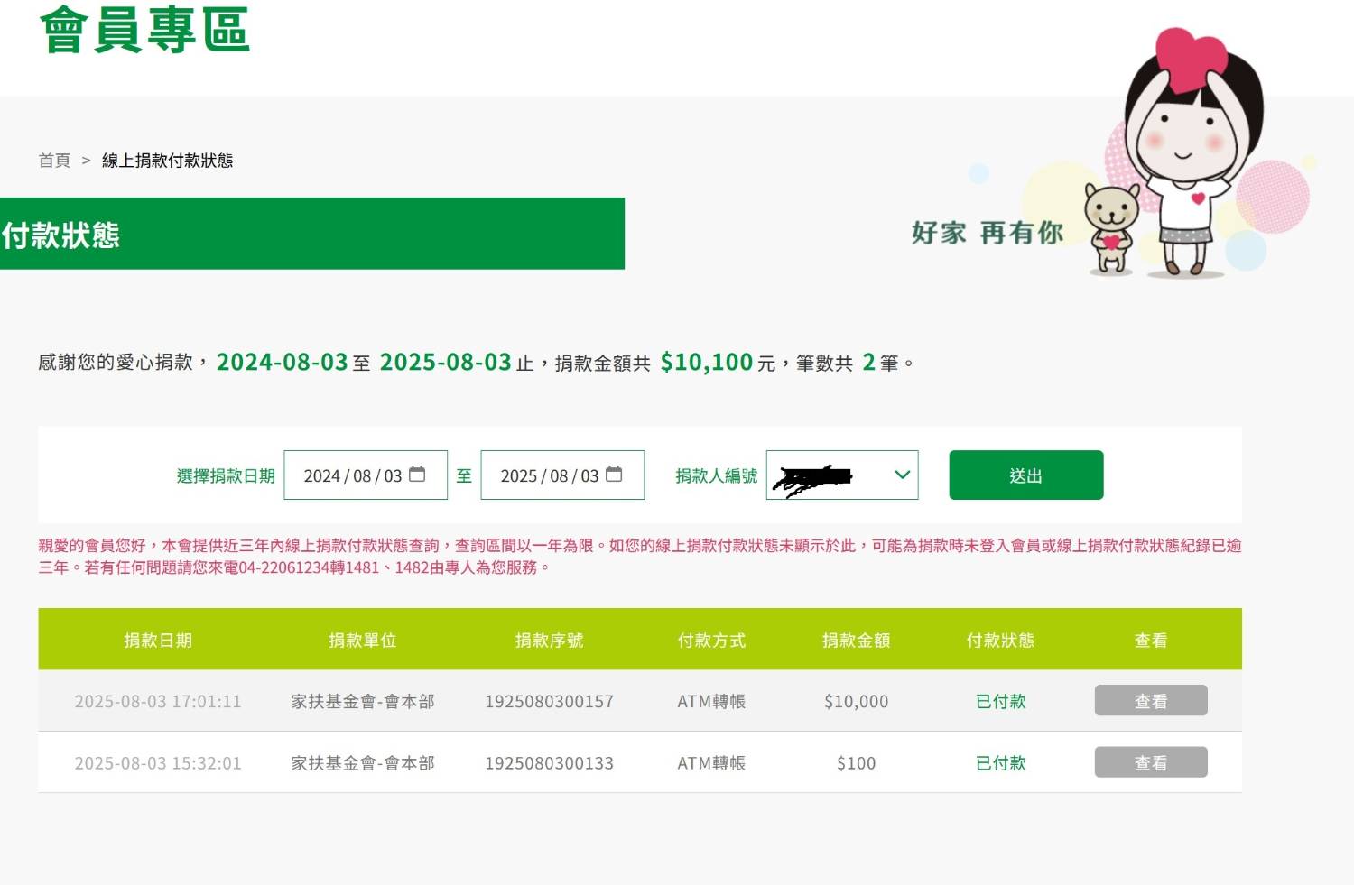Click the 捐款日期 column header
Image resolution: width=1354 pixels, height=885 pixels.
pyautogui.click(x=158, y=641)
